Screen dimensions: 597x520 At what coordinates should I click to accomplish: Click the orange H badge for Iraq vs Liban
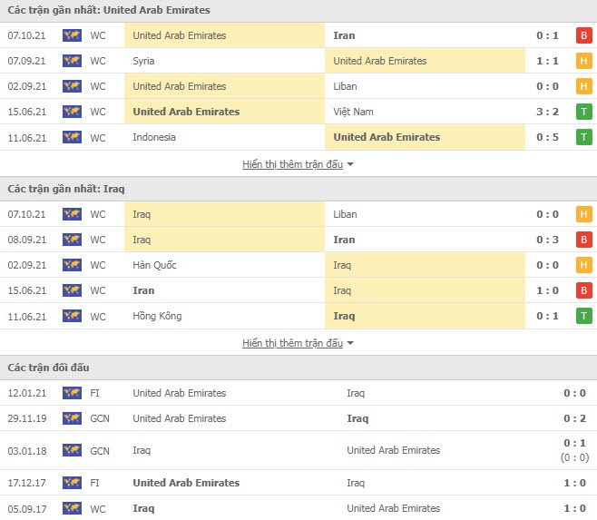point(583,214)
